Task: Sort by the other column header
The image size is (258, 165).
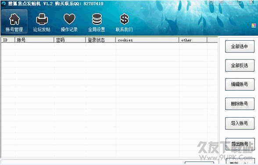Action: pyautogui.click(x=193, y=40)
